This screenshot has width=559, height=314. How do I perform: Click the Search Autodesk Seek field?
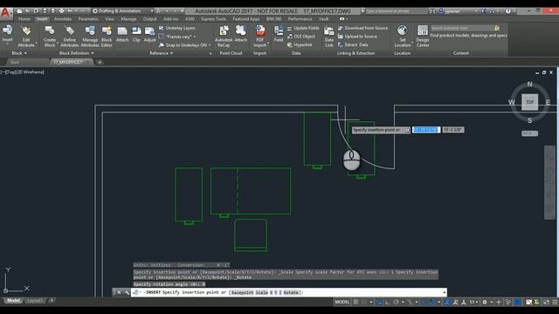[462, 28]
